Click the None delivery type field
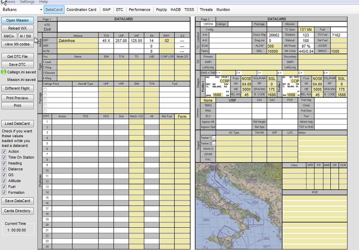The height and width of the screenshot is (250, 359). pyautogui.click(x=208, y=100)
